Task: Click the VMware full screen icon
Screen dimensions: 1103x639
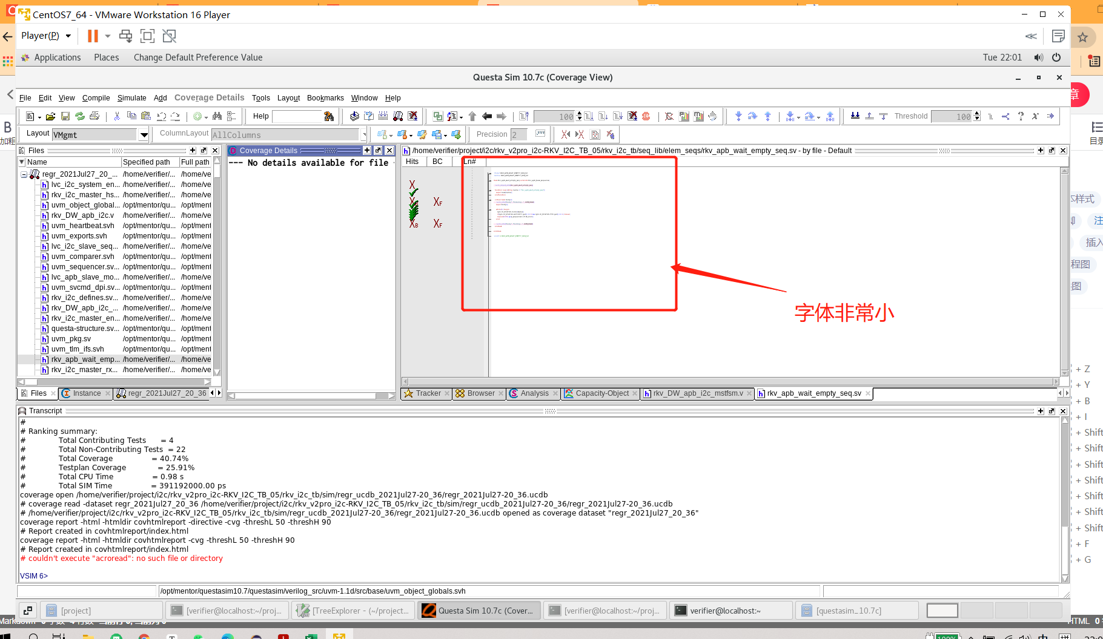Action: (x=147, y=36)
